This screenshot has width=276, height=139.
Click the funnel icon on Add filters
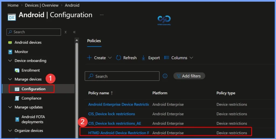click(178, 76)
